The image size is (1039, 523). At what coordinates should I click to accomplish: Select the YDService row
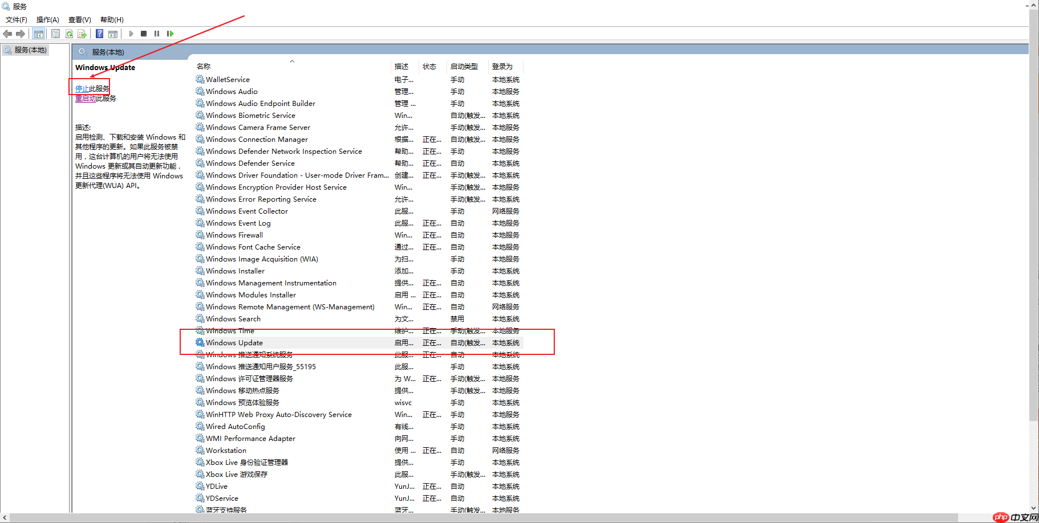coord(359,498)
